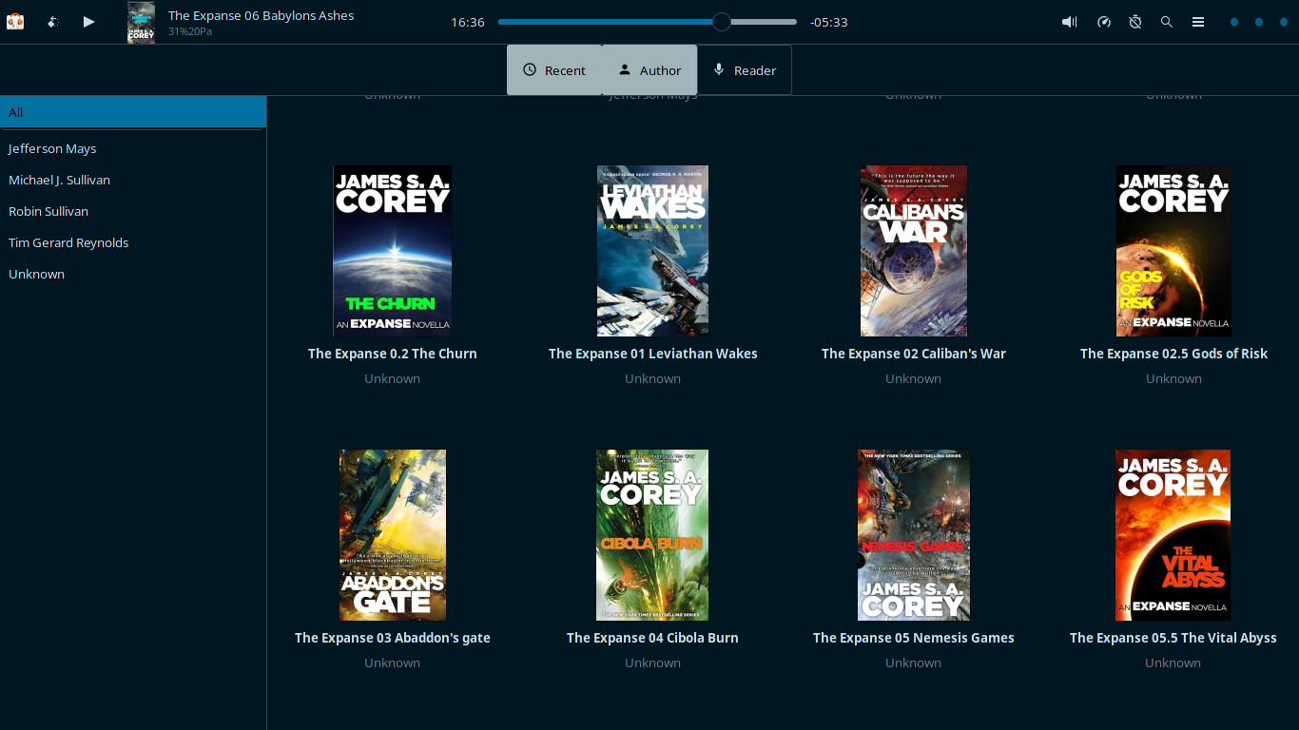The height and width of the screenshot is (730, 1299).
Task: Switch to the Author tab
Action: coord(649,70)
